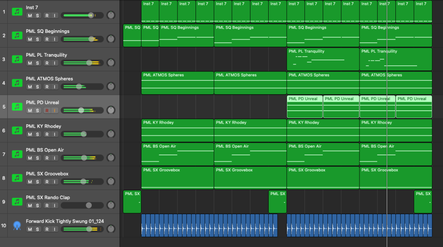443x247 pixels.
Task: Click the PML ATMOS Spheres track icon
Action: click(17, 83)
